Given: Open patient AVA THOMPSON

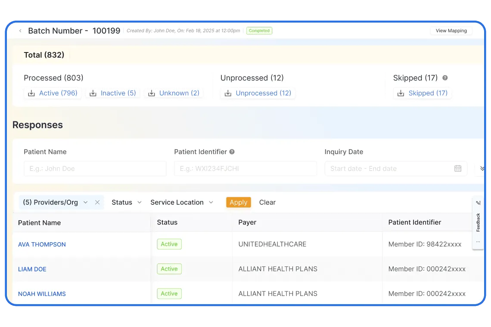Looking at the screenshot, I should point(42,244).
